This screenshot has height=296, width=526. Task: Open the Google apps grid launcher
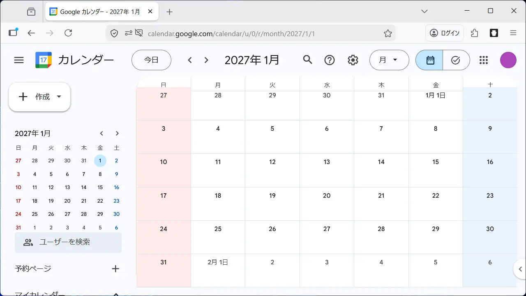click(x=483, y=60)
